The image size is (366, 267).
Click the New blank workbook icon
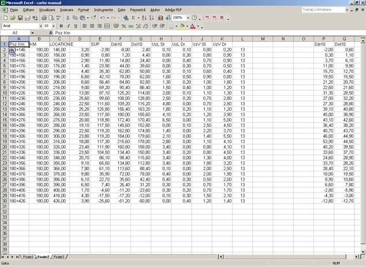(x=5, y=18)
